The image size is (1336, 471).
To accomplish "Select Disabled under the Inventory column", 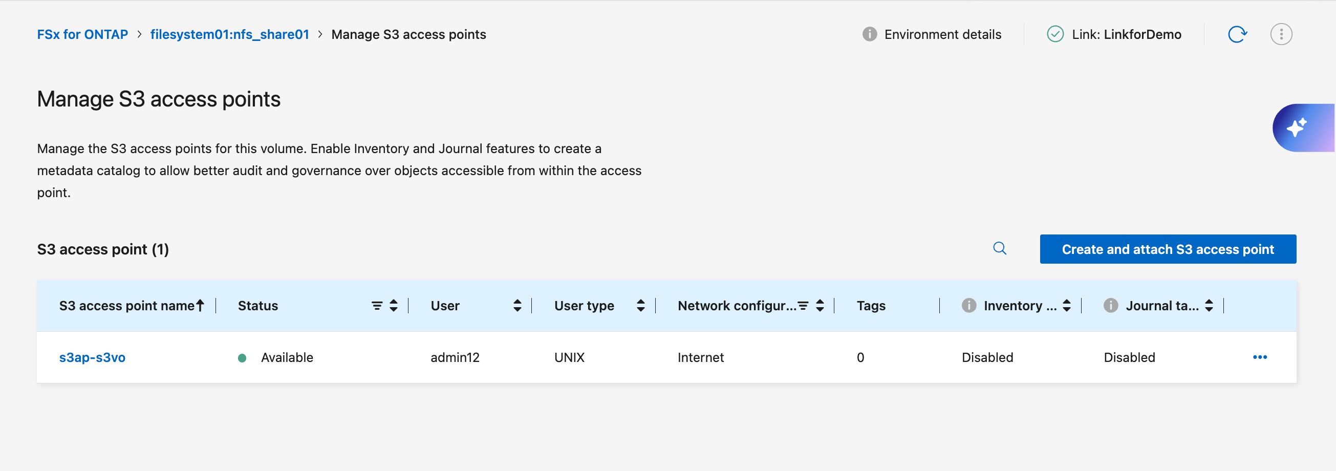I will [x=987, y=357].
